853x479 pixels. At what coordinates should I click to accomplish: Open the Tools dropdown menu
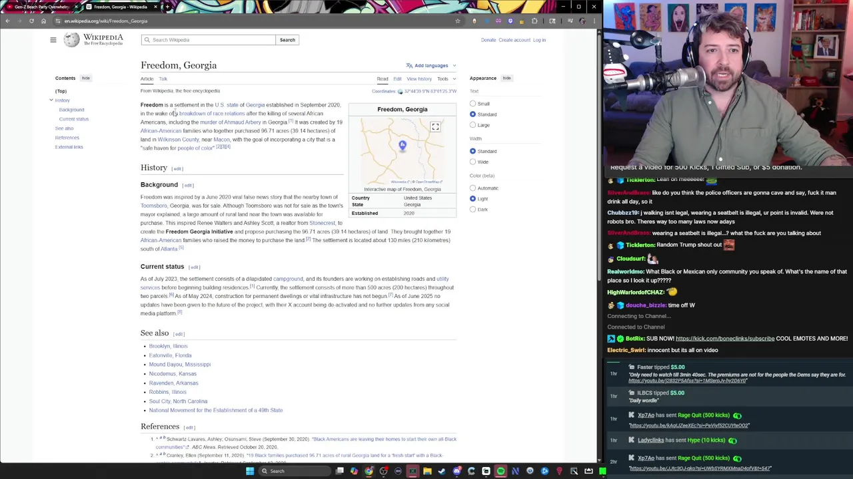click(x=446, y=79)
